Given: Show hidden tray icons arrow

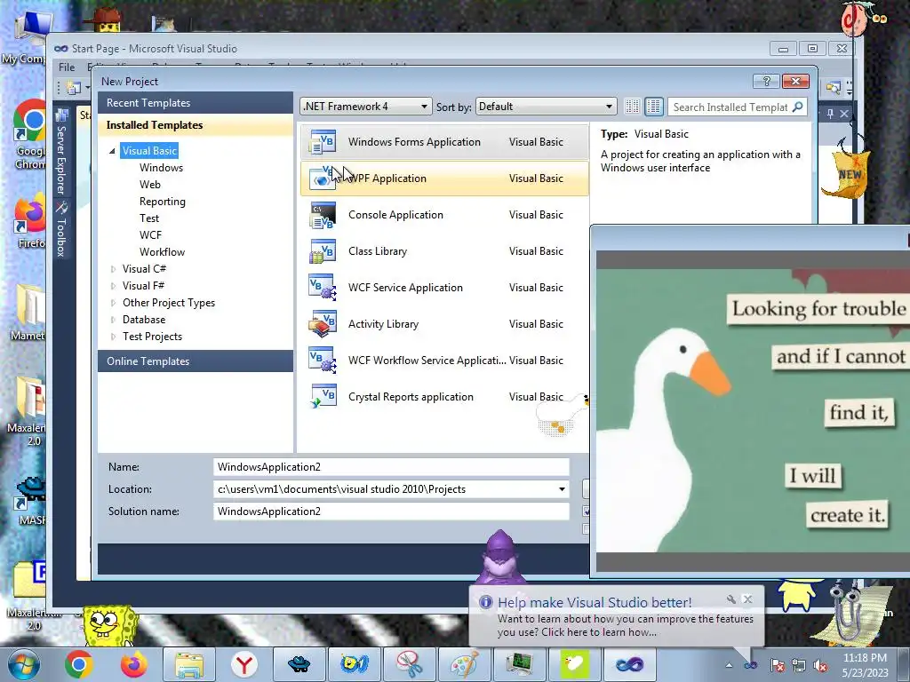Looking at the screenshot, I should (x=729, y=666).
